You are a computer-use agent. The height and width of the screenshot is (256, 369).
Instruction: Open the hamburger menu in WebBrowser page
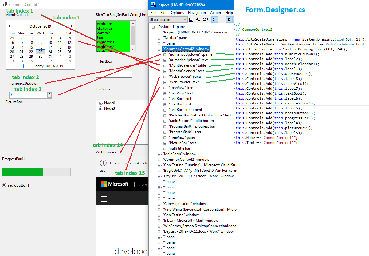[x=104, y=199]
